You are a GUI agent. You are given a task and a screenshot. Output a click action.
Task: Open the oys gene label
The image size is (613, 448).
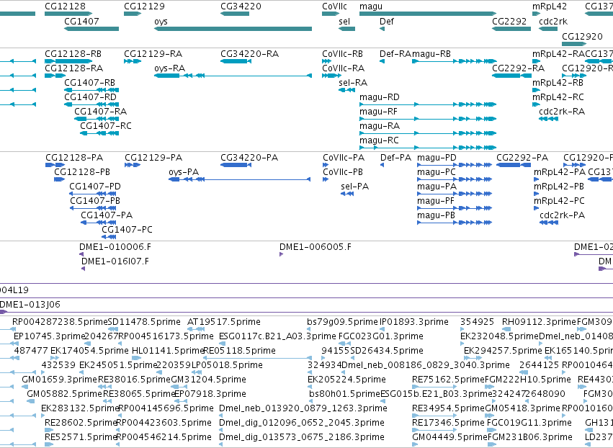pos(161,21)
